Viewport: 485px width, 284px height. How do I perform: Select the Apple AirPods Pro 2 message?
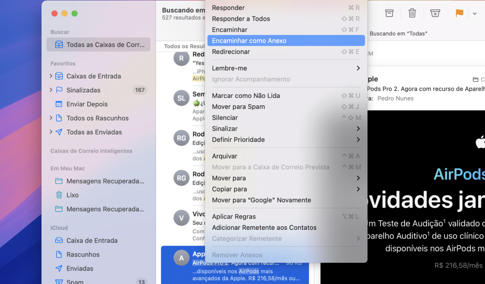tap(235, 265)
